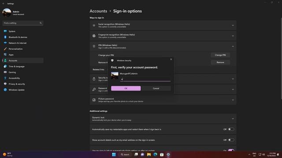Toggle show account details on sign-in screen
The width and height of the screenshot is (282, 158).
coord(231,140)
